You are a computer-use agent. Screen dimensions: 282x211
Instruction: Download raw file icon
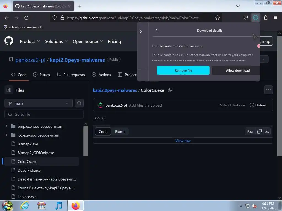point(267,132)
